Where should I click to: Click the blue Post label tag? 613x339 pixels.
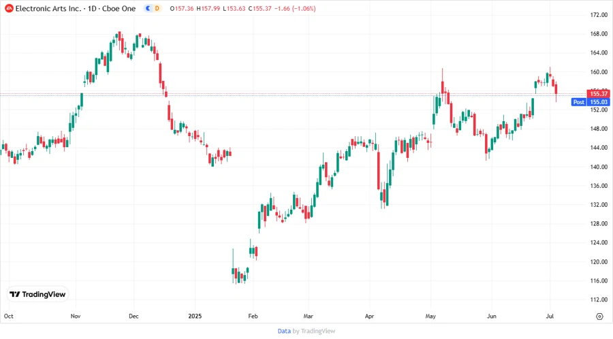578,102
